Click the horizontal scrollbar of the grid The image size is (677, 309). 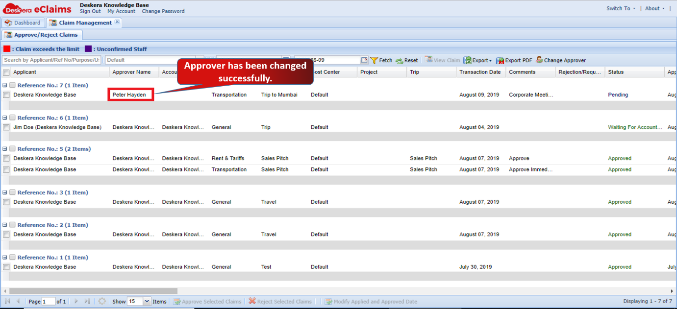[x=93, y=291]
